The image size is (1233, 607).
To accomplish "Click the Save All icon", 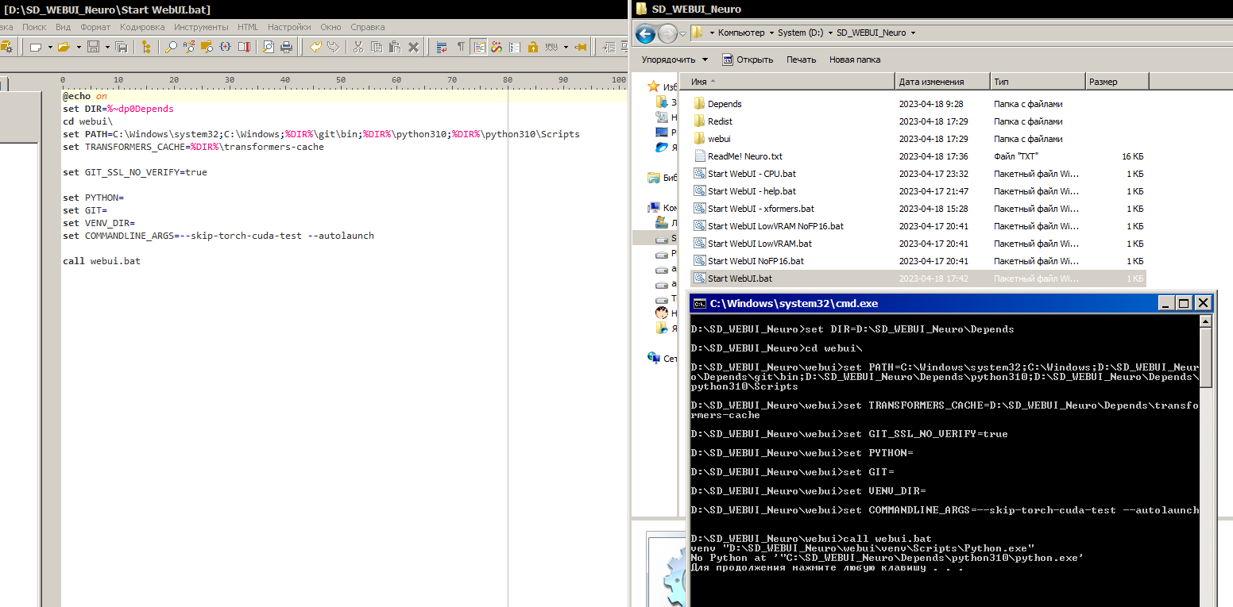I will point(122,48).
